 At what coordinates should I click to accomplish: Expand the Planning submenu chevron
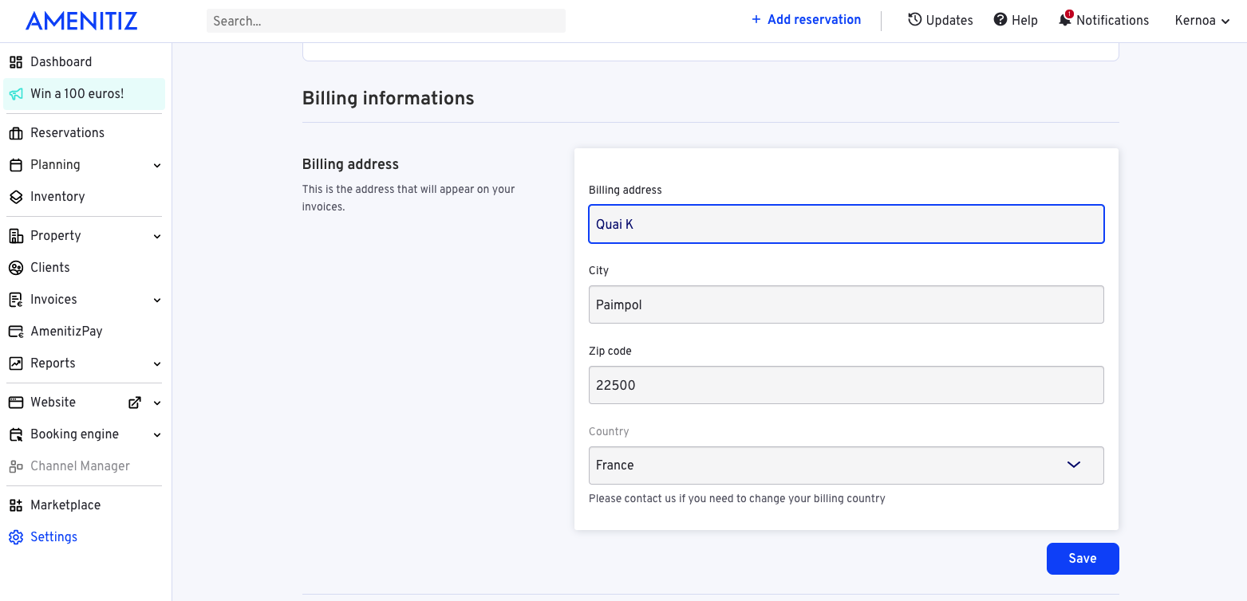tap(157, 166)
